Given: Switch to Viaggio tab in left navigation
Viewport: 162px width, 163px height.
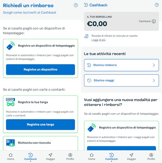Looking at the screenshot, I should click(x=50, y=157).
